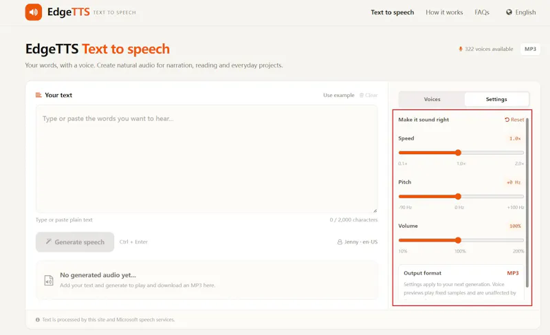The width and height of the screenshot is (550, 335).
Task: Click the '+100 Hz' pitch maximum label
Action: point(515,207)
